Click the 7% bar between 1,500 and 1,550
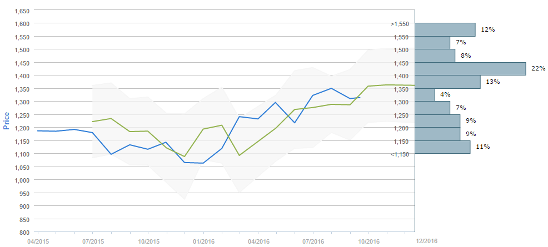The width and height of the screenshot is (548, 247). (x=432, y=43)
